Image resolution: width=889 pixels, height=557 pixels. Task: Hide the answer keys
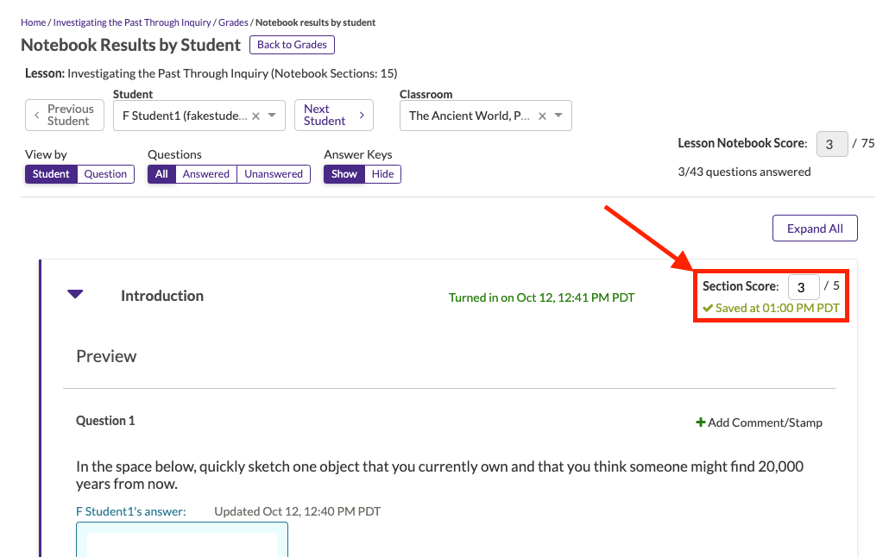382,174
